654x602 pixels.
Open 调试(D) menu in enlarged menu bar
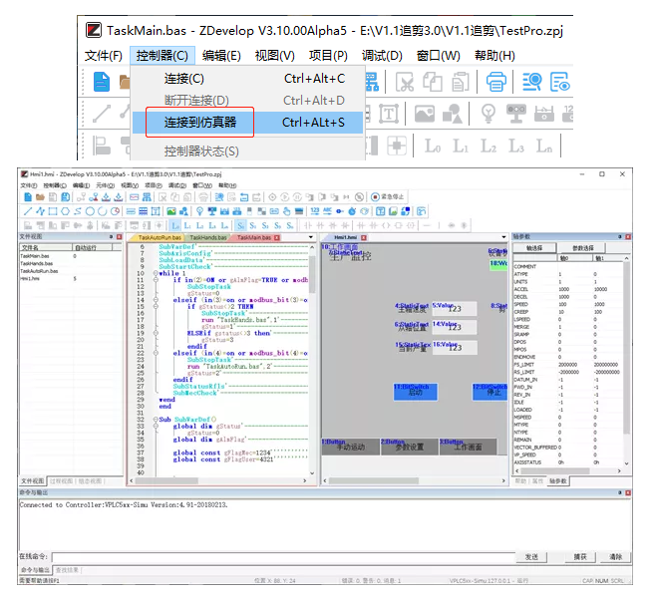pos(382,56)
